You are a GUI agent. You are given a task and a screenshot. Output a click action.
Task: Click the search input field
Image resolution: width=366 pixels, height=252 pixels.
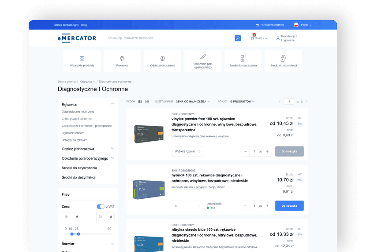coord(169,38)
